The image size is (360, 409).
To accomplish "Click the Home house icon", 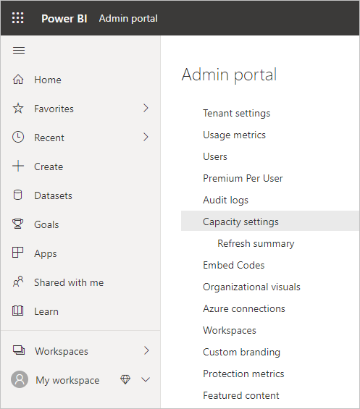I will [18, 80].
